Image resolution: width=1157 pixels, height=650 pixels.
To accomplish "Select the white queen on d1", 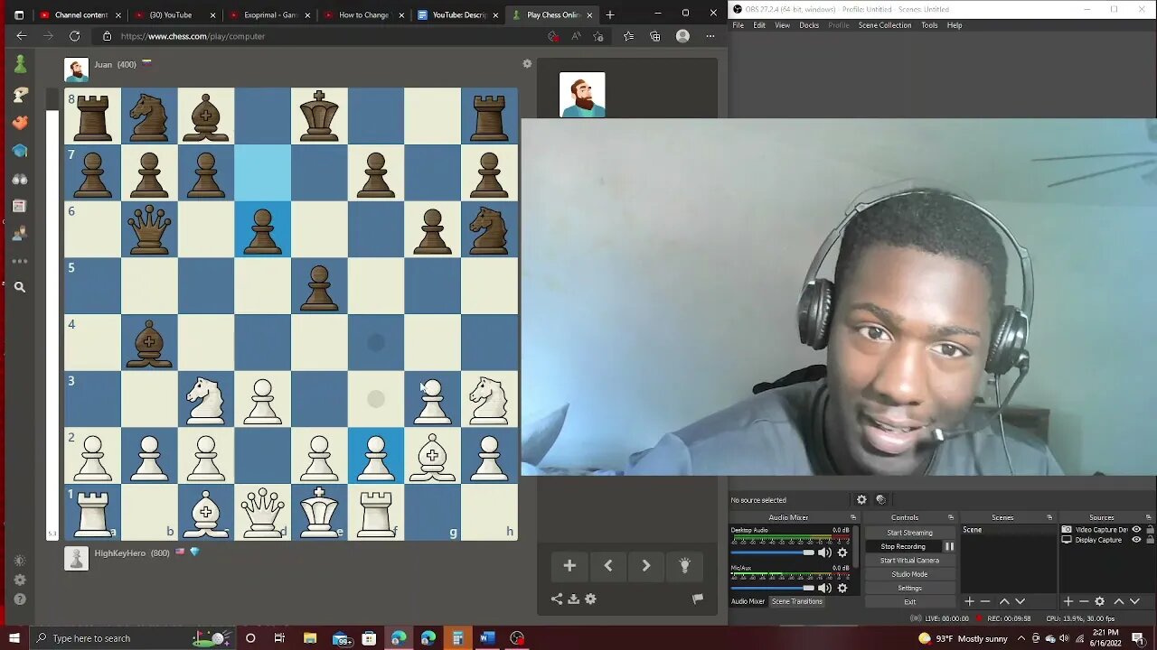I will (x=262, y=512).
